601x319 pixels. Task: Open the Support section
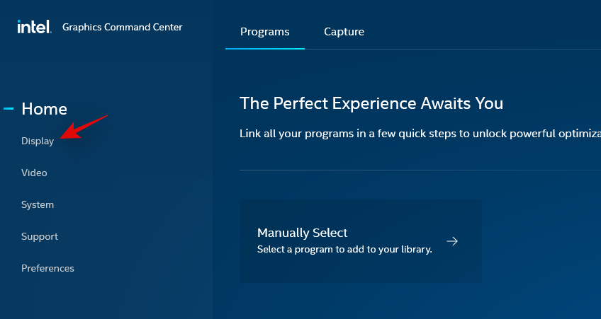40,236
